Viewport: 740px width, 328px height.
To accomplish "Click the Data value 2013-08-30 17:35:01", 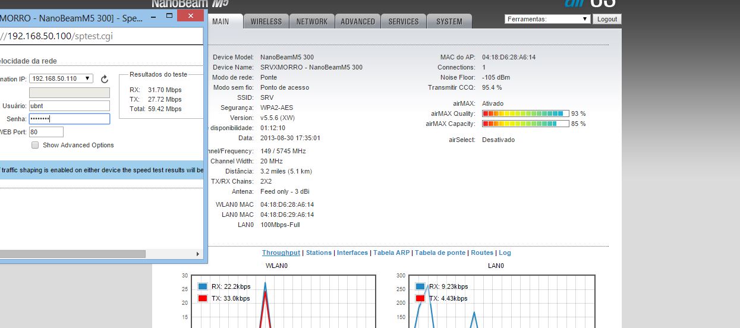I will tap(290, 138).
